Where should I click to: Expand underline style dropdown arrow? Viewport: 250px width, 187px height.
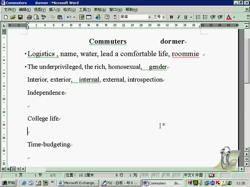tap(191, 17)
